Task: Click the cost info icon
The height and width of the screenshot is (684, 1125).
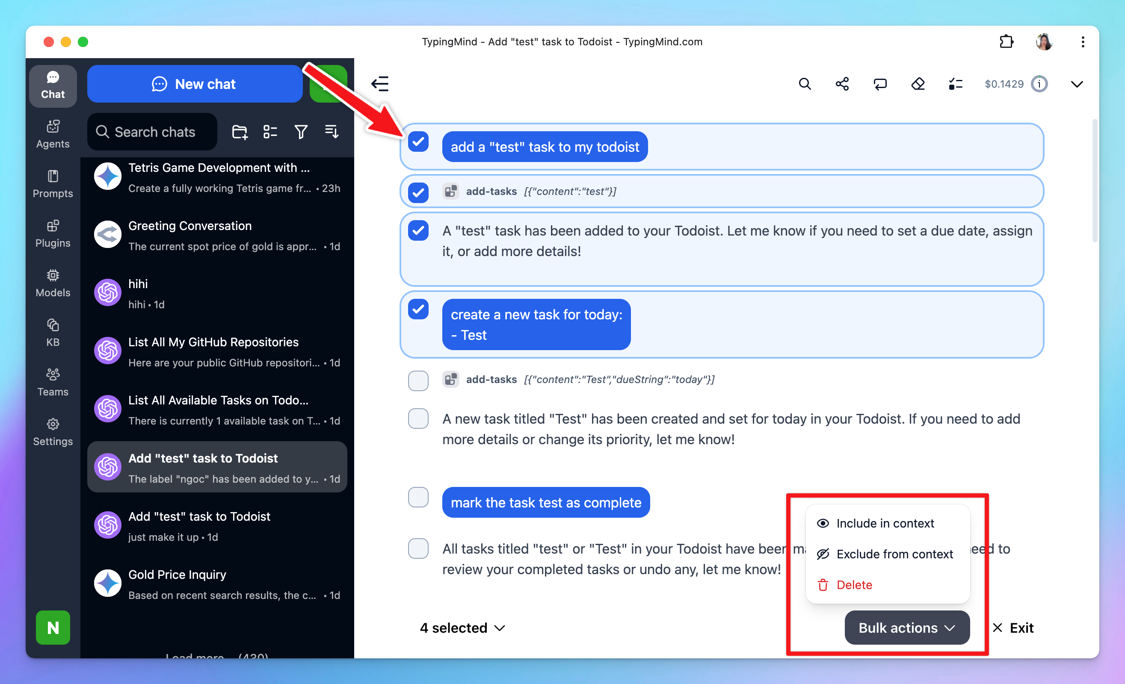Action: pyautogui.click(x=1039, y=84)
